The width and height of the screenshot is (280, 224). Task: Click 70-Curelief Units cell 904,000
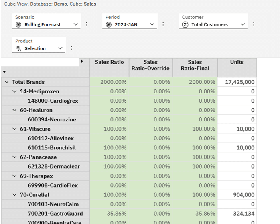point(237,195)
